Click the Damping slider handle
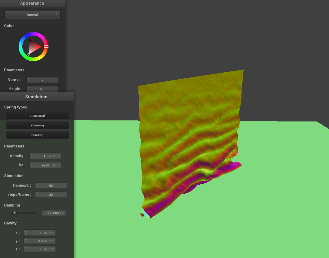 [15, 213]
